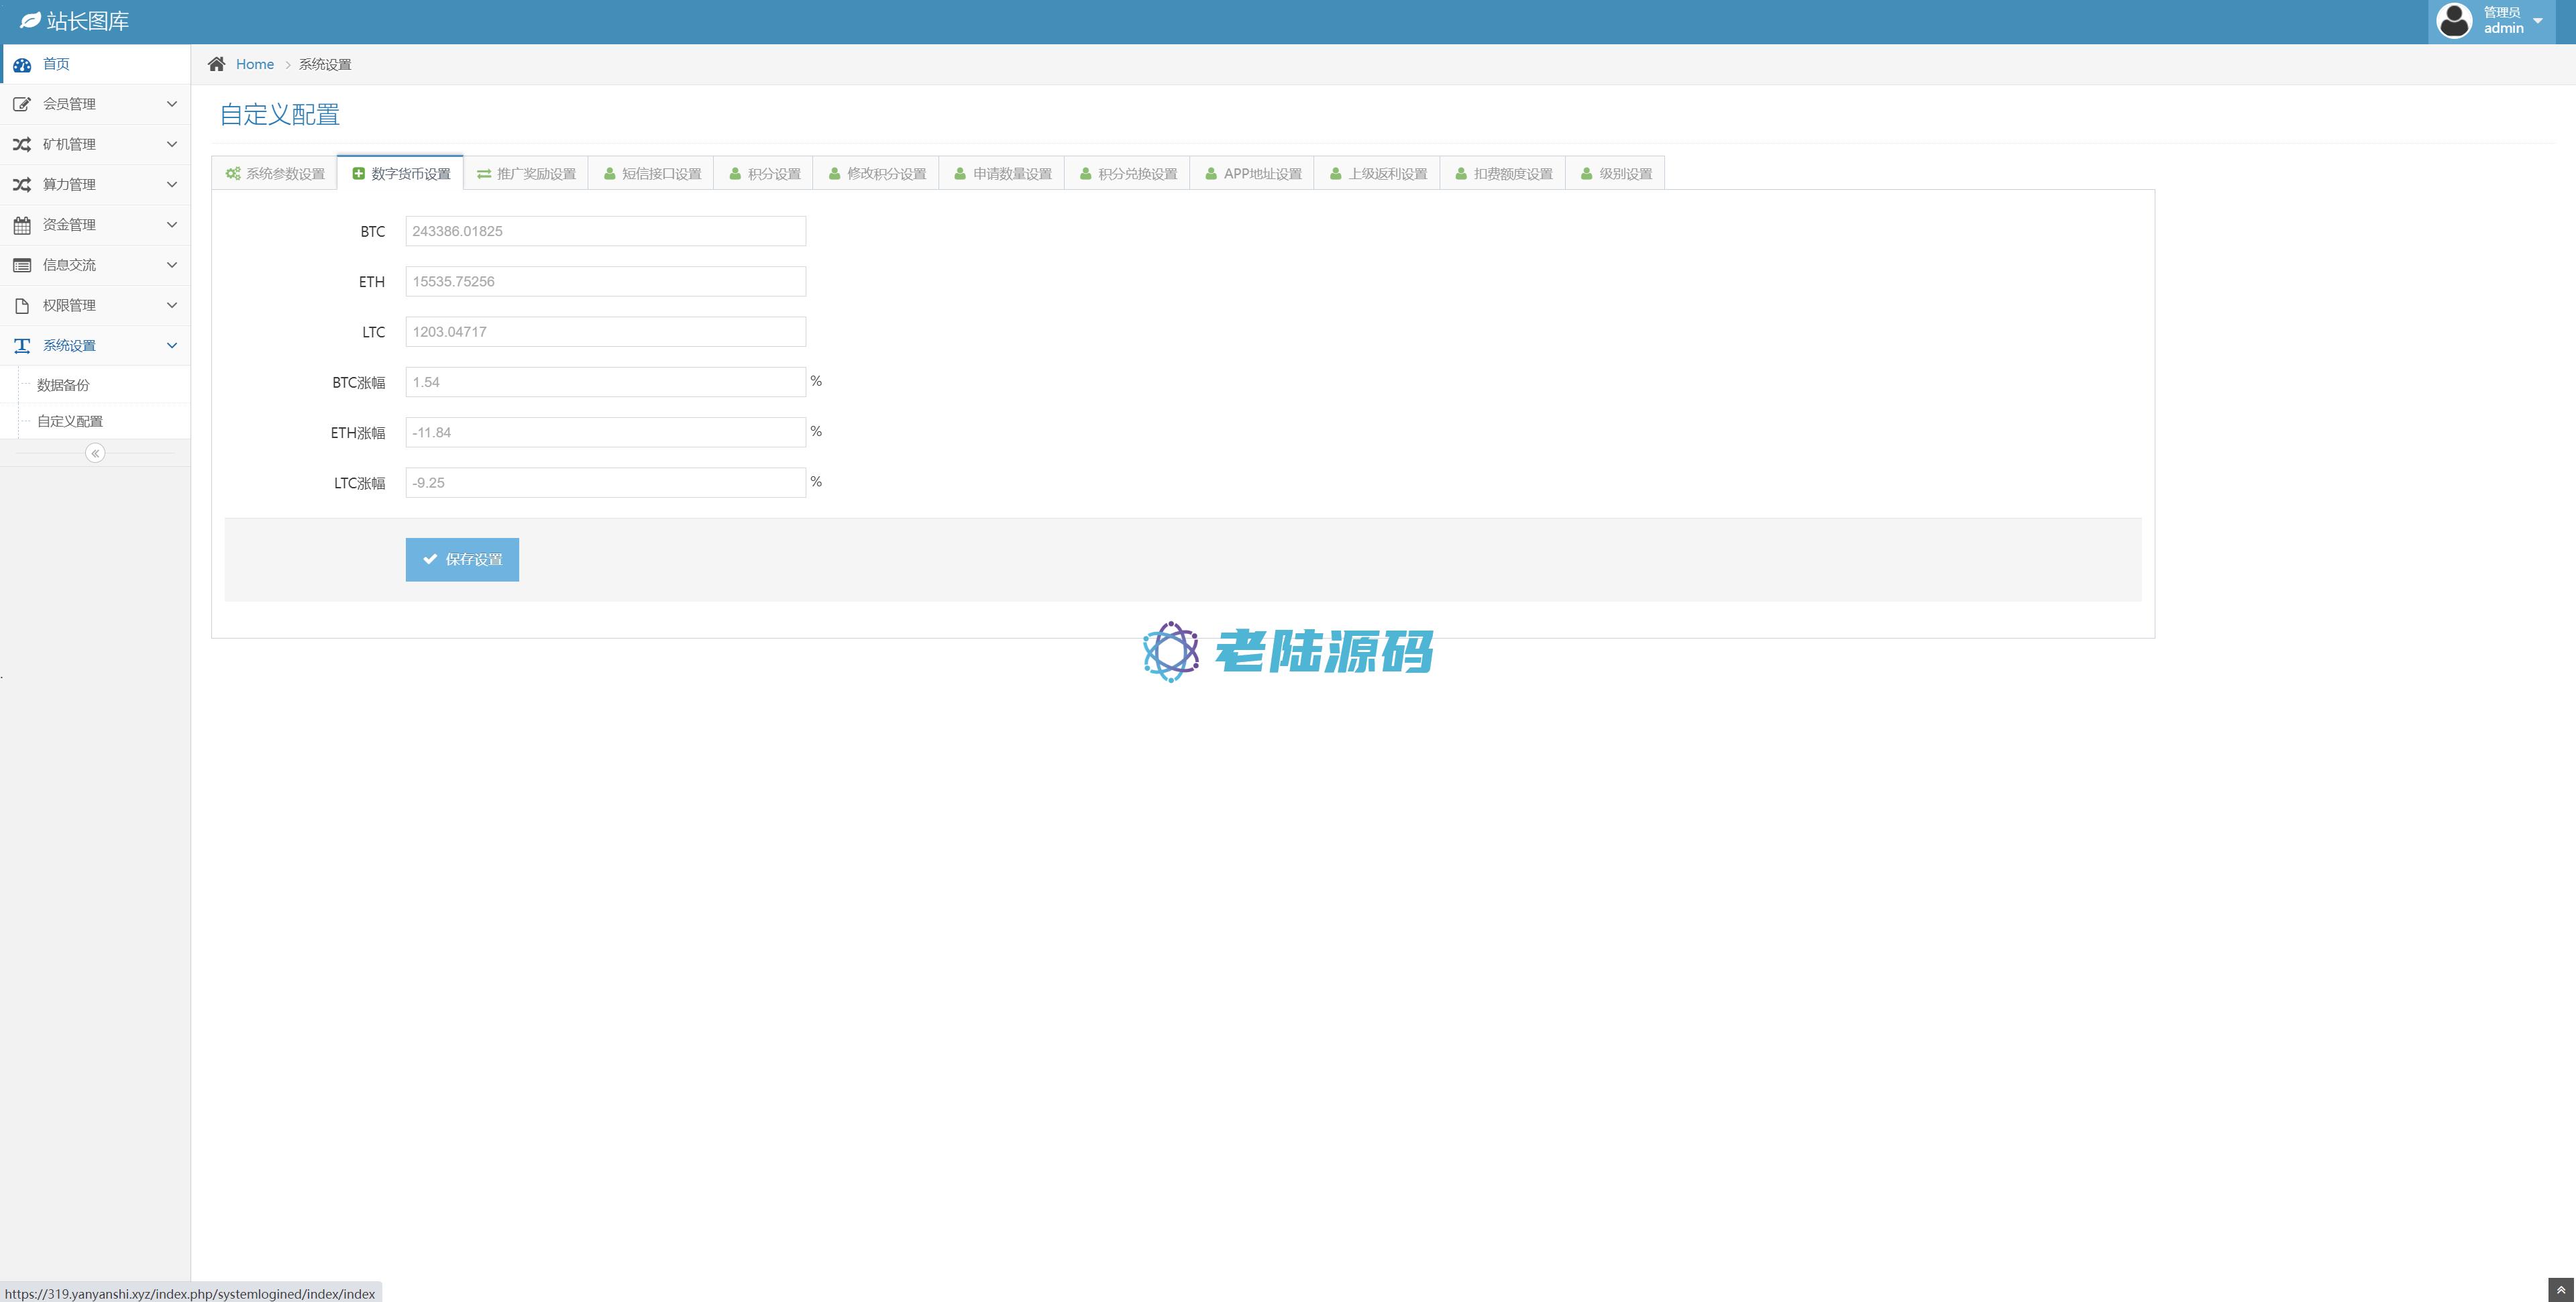Click the BTC price input field
Image resolution: width=2576 pixels, height=1302 pixels.
click(605, 231)
